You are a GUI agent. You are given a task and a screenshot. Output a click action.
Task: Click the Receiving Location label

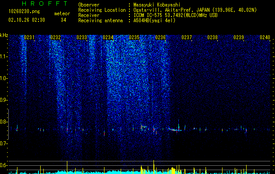pyautogui.click(x=102, y=10)
